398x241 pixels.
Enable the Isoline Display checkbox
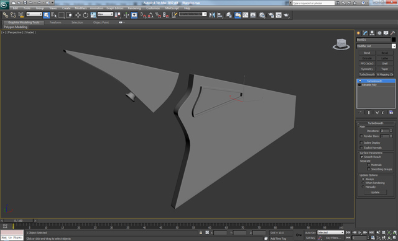[x=361, y=142]
